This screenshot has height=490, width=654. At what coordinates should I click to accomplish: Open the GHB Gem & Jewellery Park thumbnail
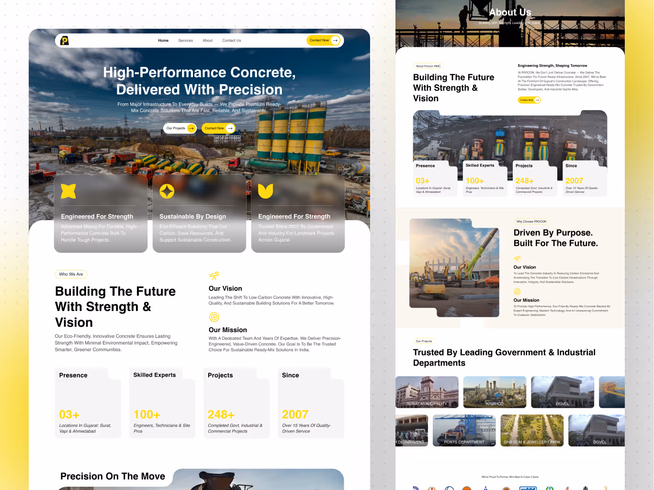pyautogui.click(x=532, y=430)
